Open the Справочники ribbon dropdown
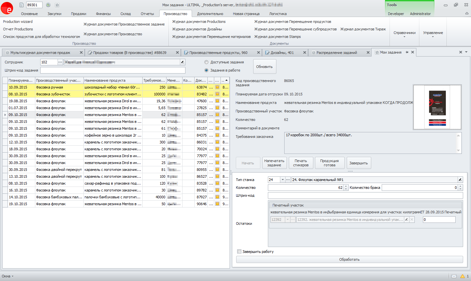Viewport: 471px width, 281px height. (x=404, y=34)
